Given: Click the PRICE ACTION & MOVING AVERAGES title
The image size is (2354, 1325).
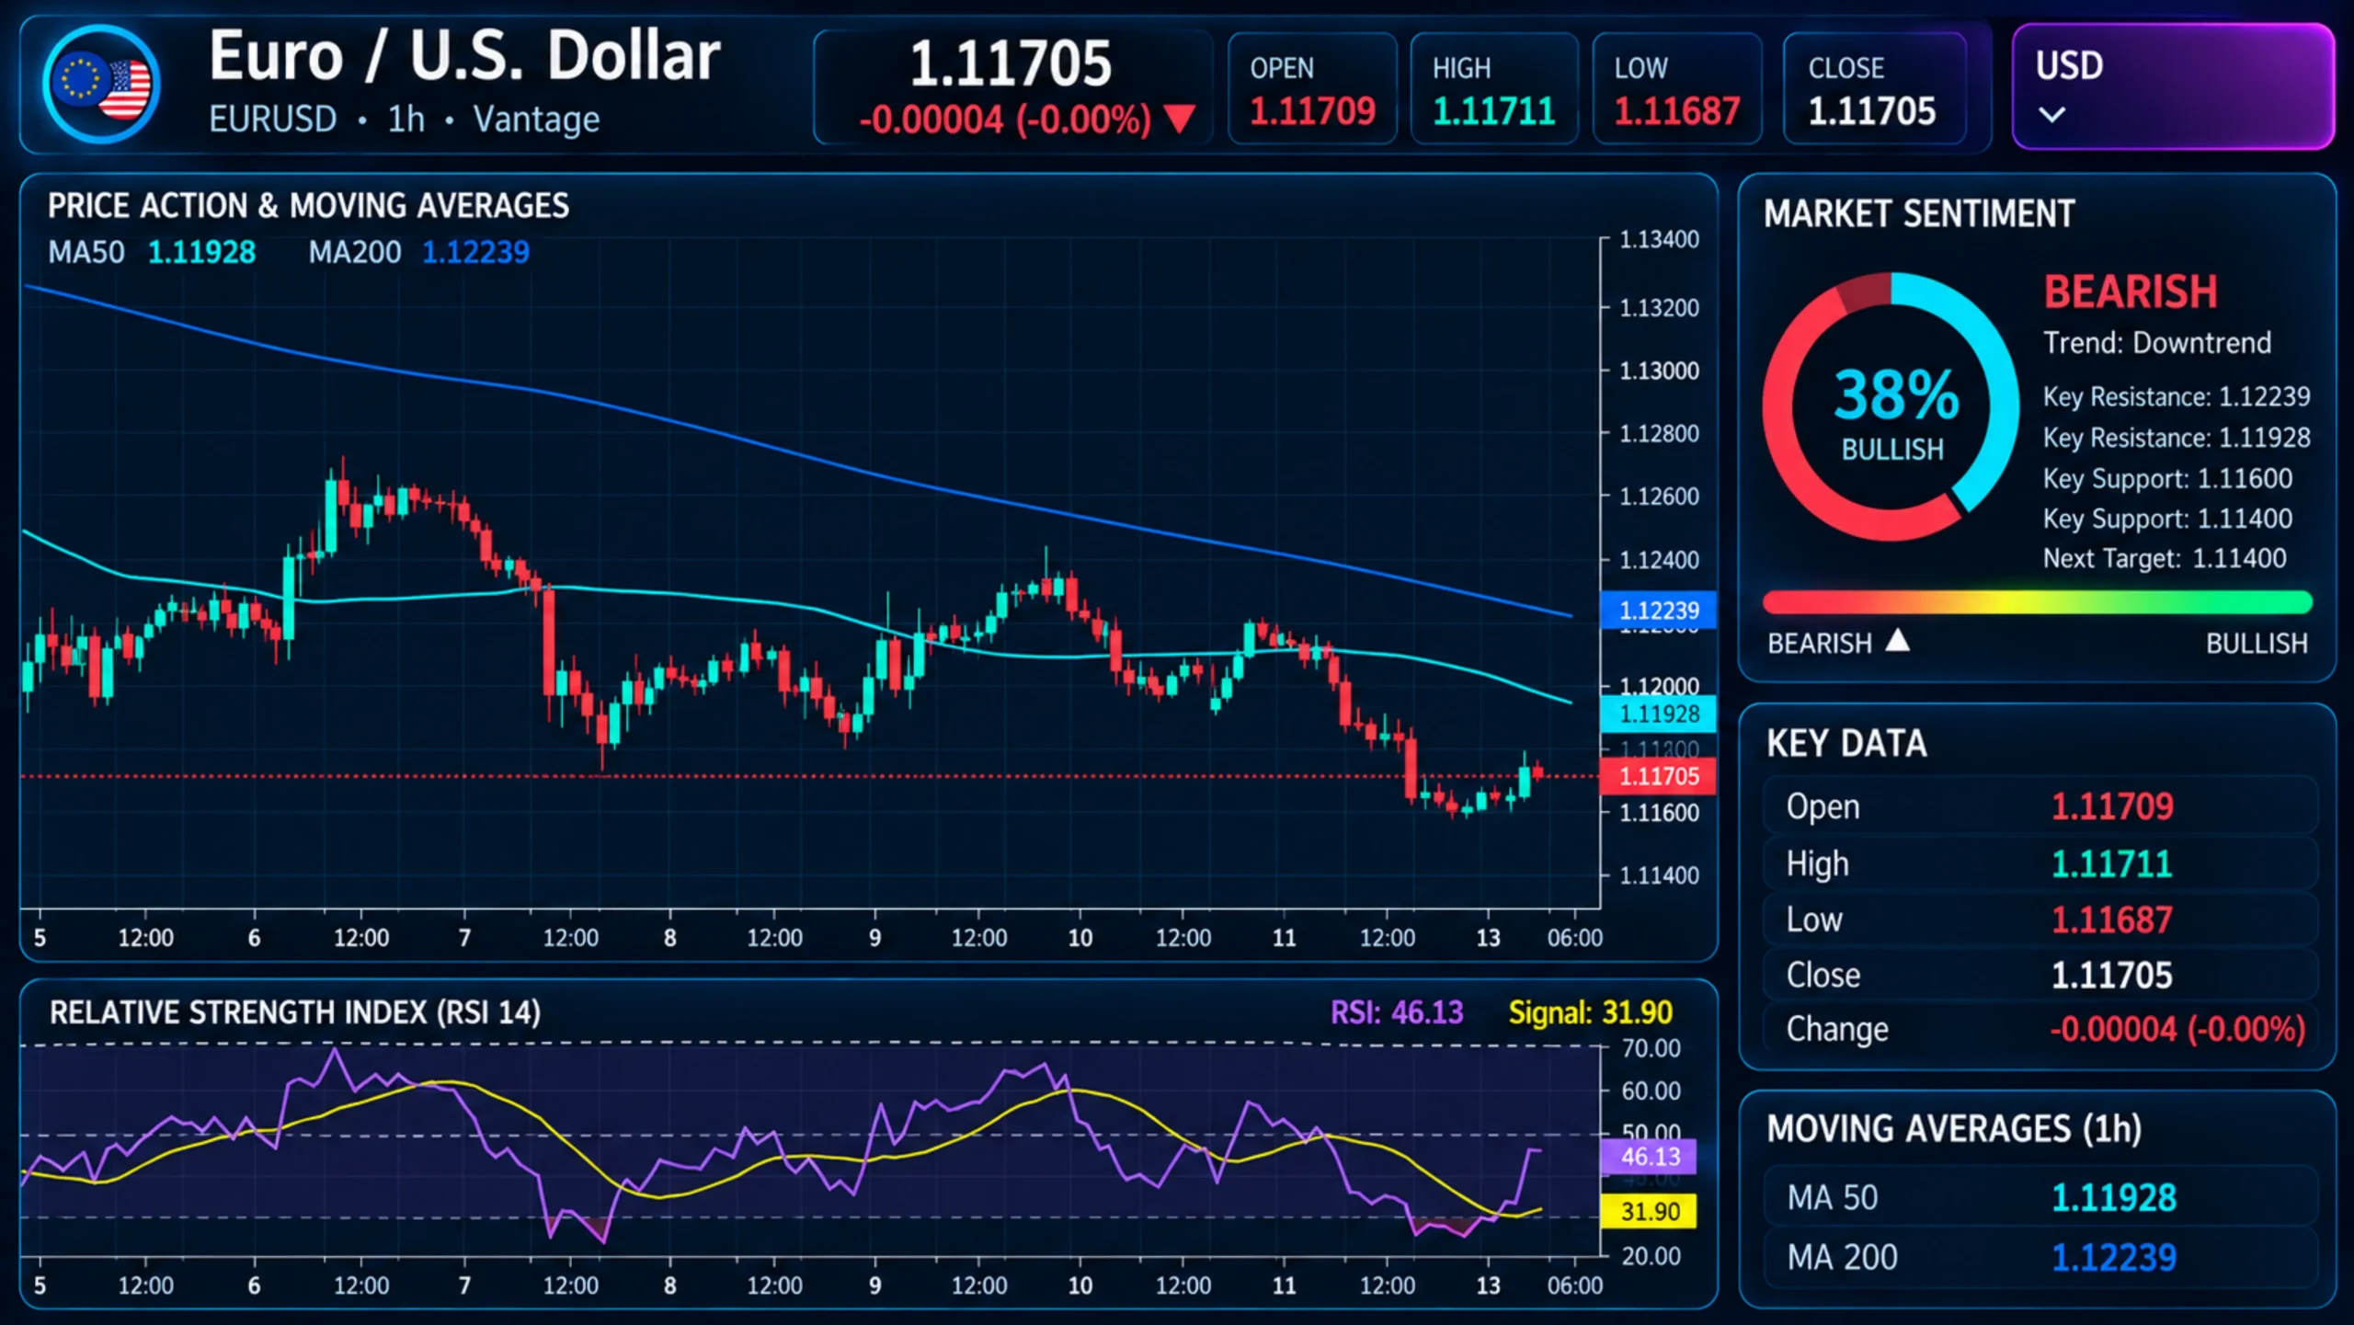Looking at the screenshot, I should click(x=308, y=206).
